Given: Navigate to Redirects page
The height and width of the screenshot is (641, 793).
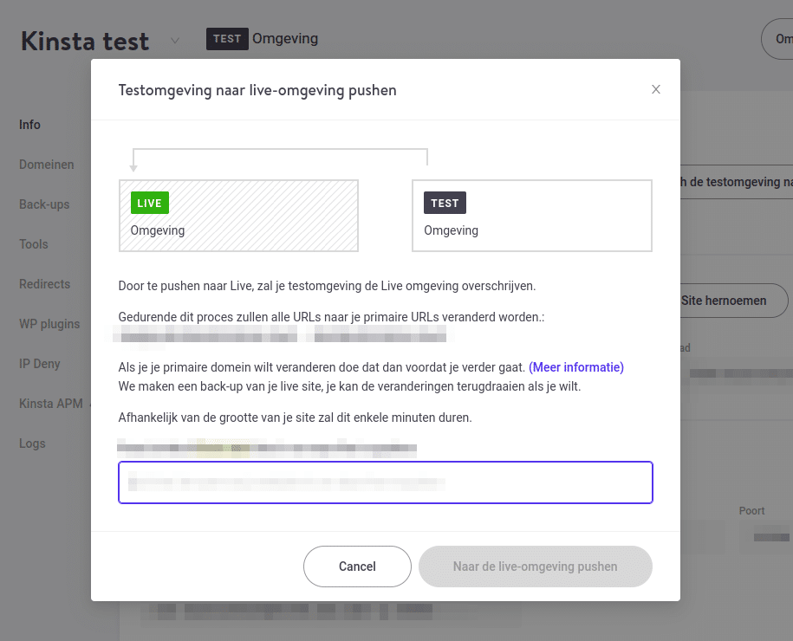Looking at the screenshot, I should [45, 284].
